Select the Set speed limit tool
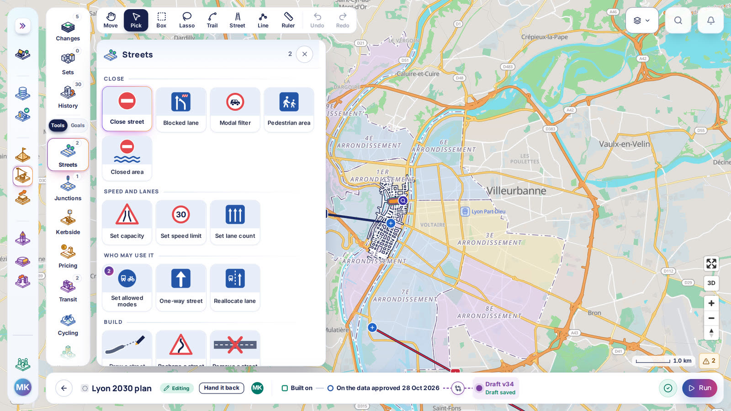 click(x=181, y=222)
